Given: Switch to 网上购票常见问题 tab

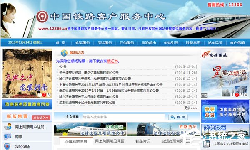Looking at the screenshot, I should pos(110,141).
